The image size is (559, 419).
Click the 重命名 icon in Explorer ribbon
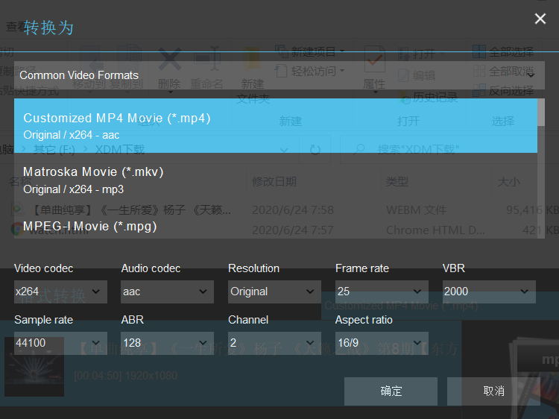click(x=206, y=59)
